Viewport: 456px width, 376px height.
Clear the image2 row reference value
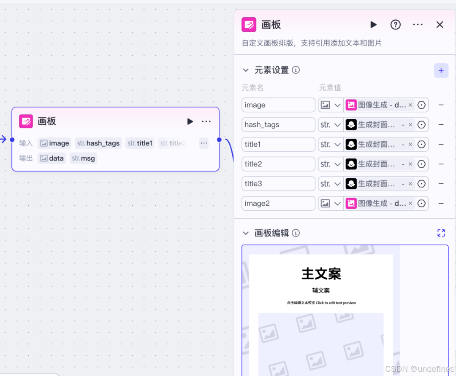410,203
